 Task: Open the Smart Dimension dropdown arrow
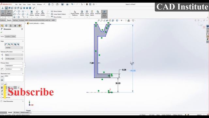pyautogui.click(x=9, y=17)
